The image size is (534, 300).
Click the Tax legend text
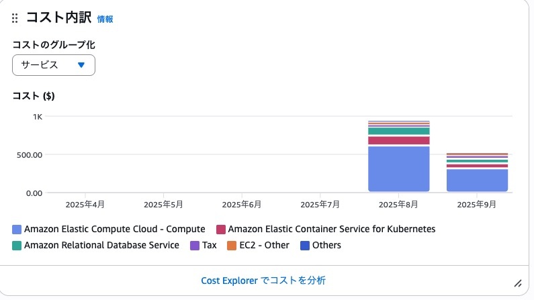(210, 245)
